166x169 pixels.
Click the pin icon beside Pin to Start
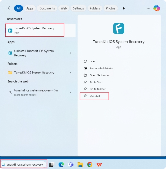tap(85, 82)
